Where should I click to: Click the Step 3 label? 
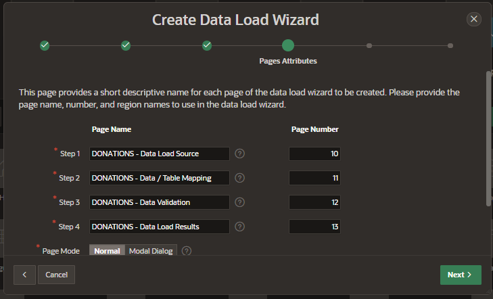click(x=69, y=202)
